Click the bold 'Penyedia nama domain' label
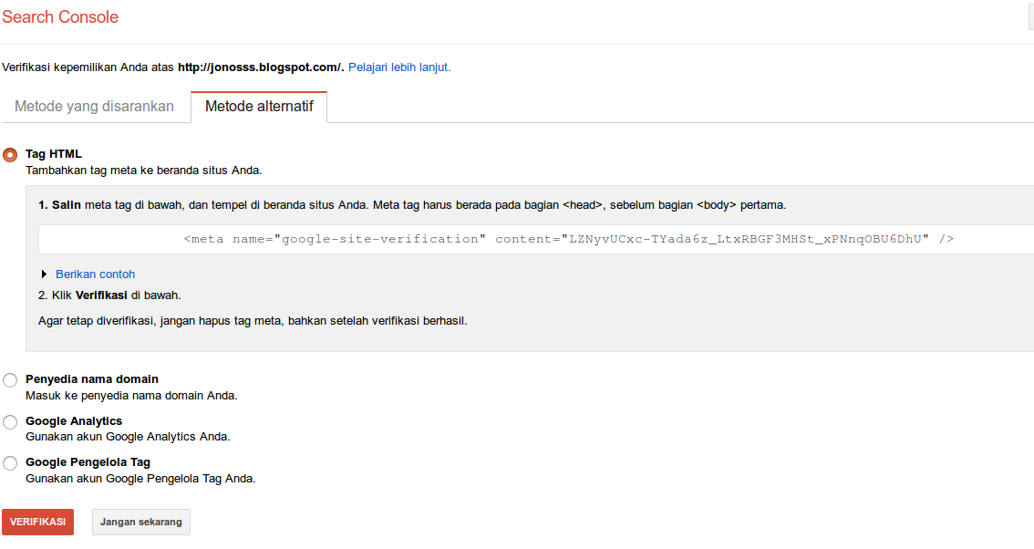Image resolution: width=1034 pixels, height=549 pixels. (x=91, y=379)
